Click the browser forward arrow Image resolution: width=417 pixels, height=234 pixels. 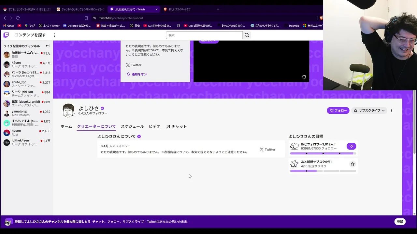tap(11, 18)
